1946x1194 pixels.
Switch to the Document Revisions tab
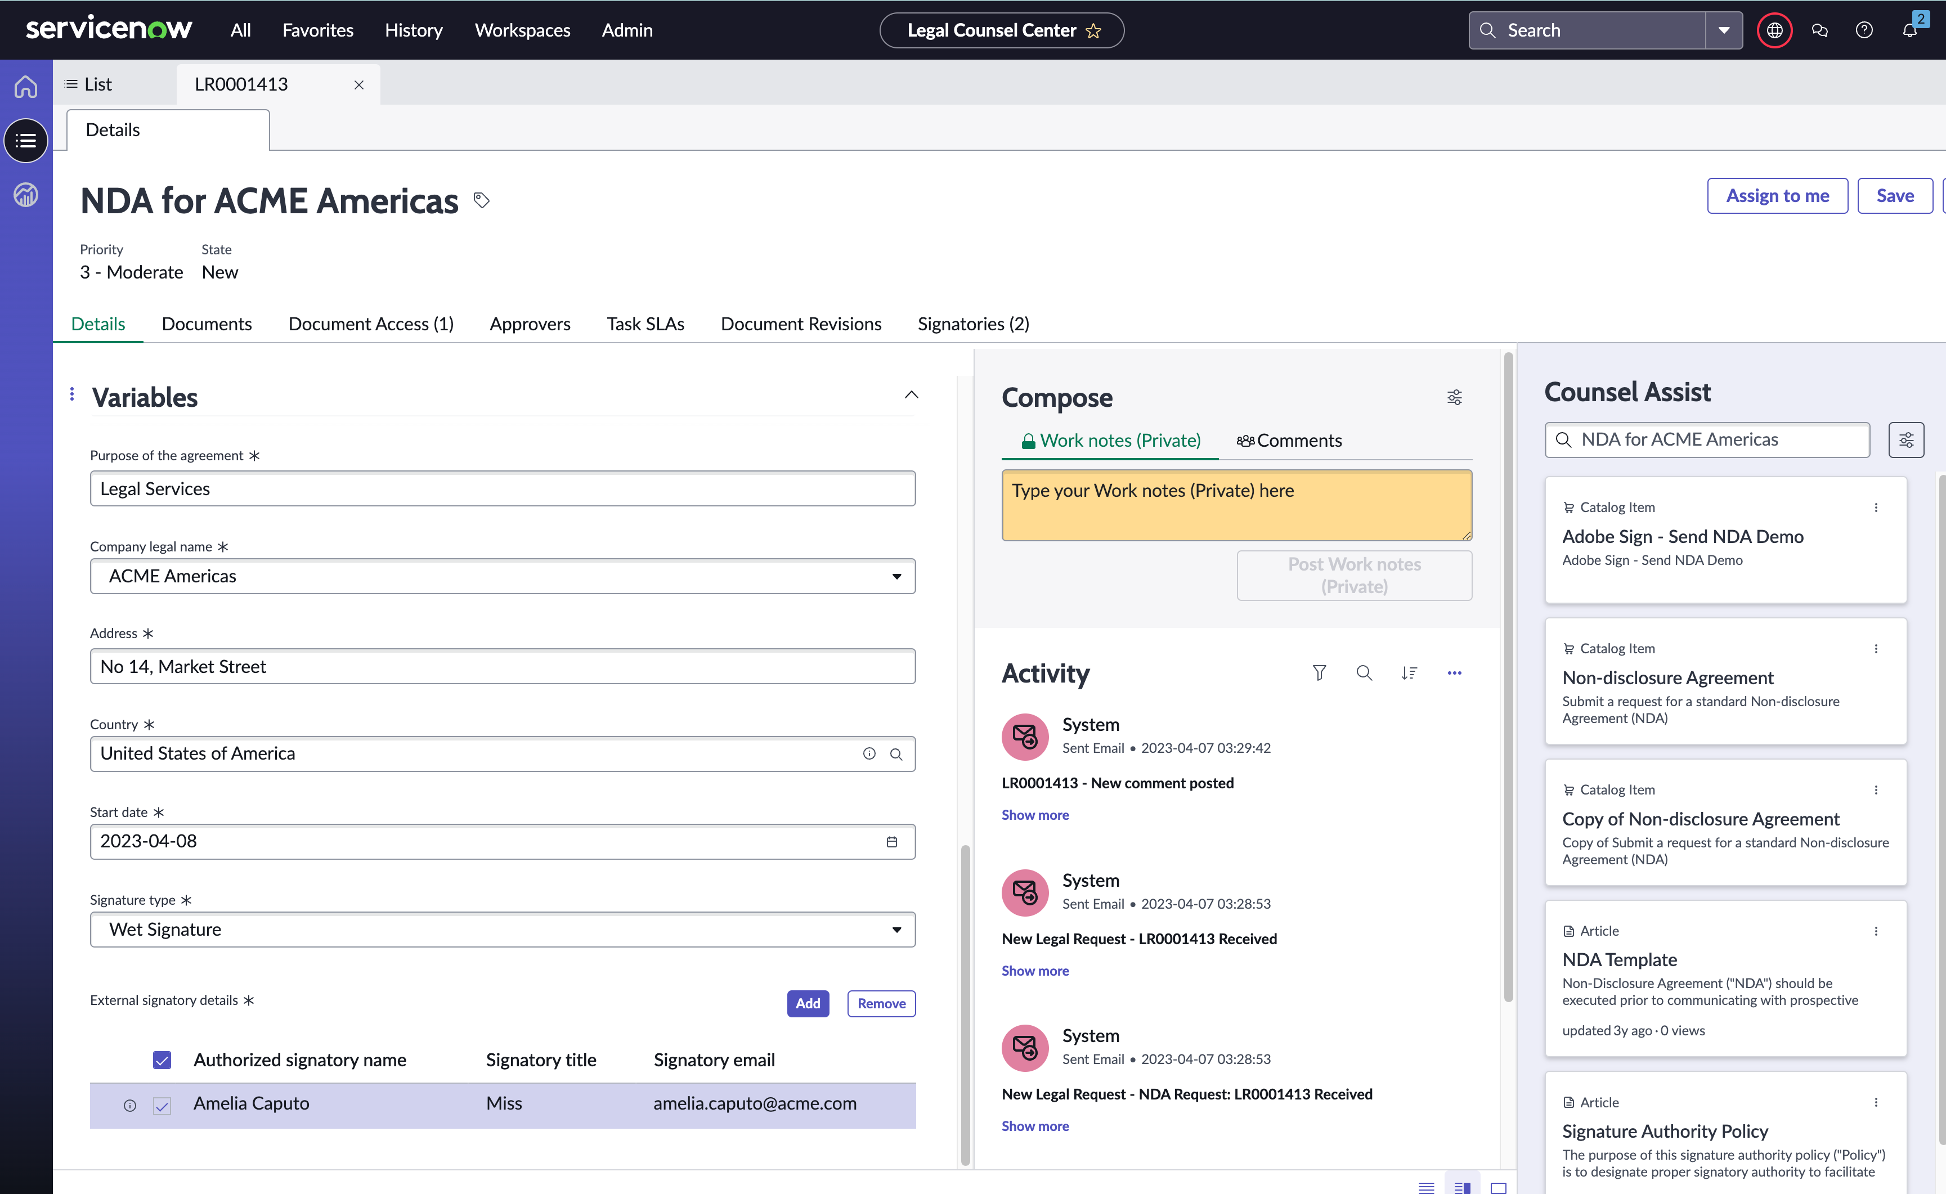coord(801,324)
